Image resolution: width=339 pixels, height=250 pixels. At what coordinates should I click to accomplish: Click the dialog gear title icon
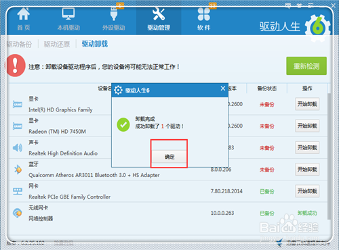coord(118,90)
